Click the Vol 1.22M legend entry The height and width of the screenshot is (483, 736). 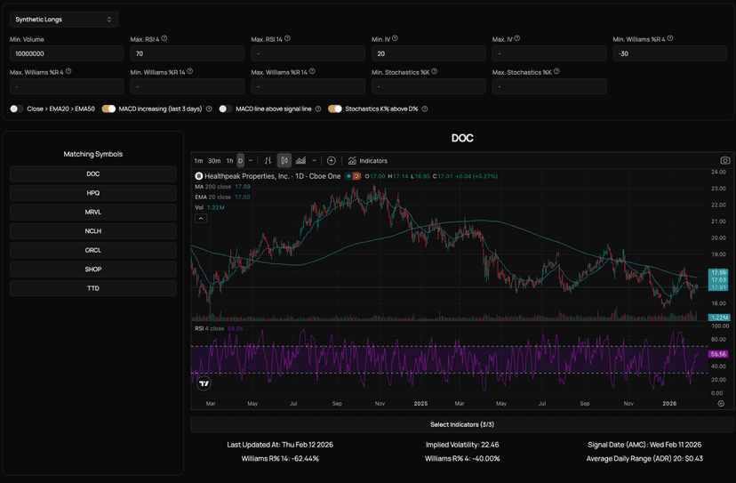210,207
